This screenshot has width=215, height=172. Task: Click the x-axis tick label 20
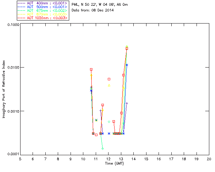(x=209, y=159)
